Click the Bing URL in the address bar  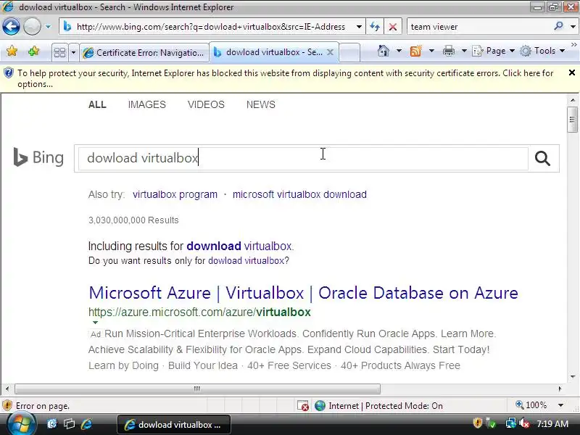(x=210, y=27)
